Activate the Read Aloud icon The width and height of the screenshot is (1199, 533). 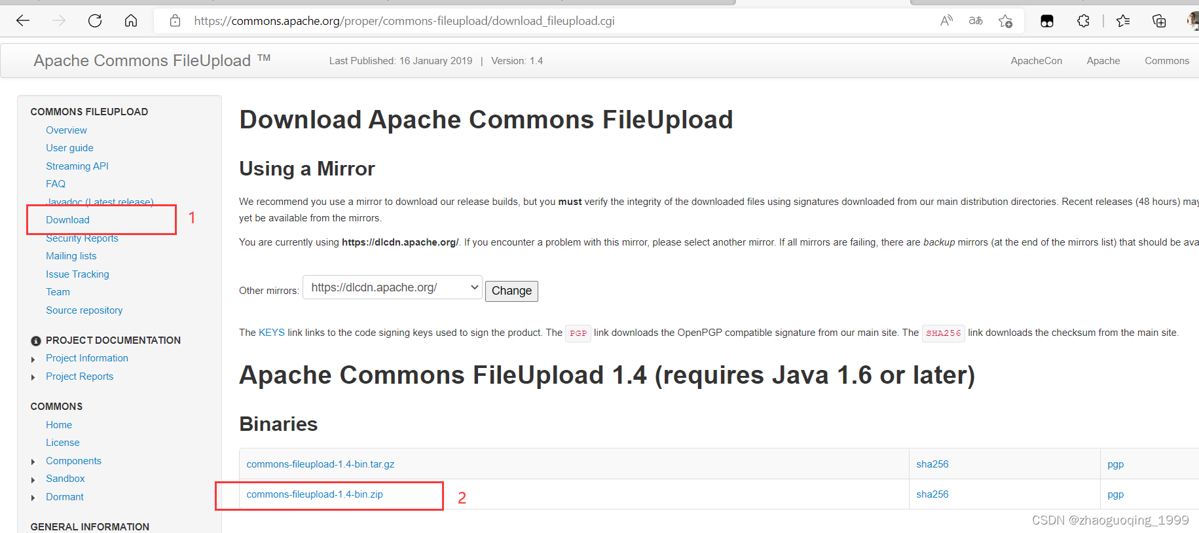[946, 21]
